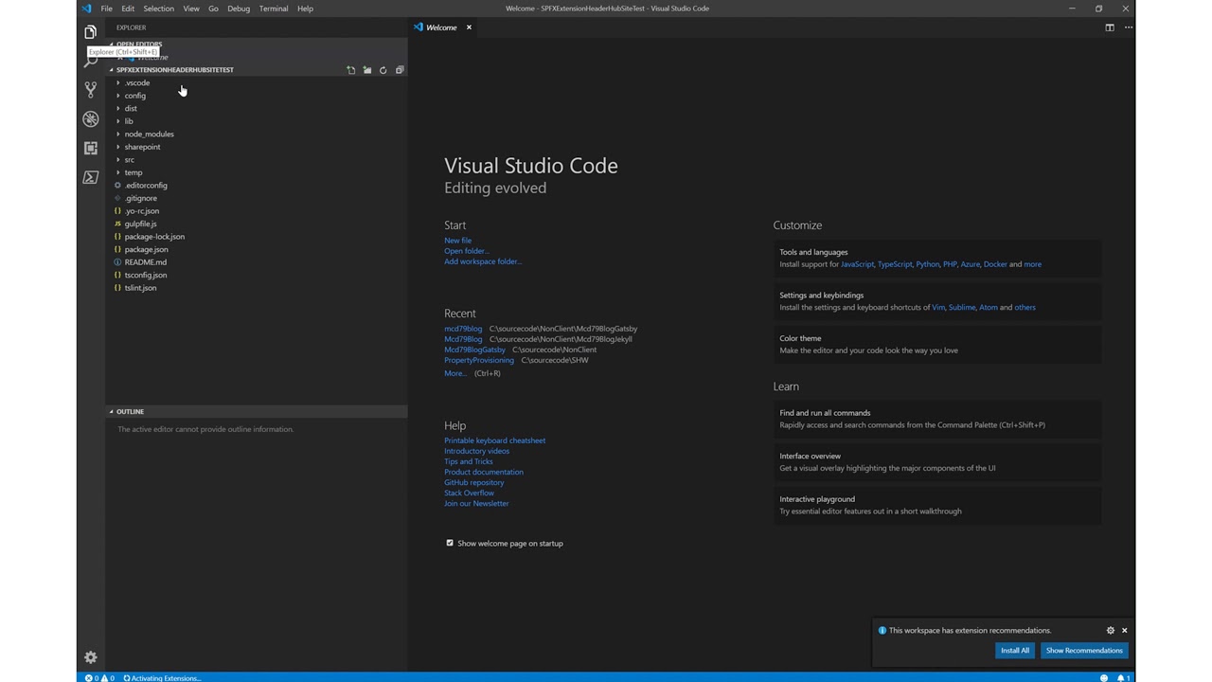
Task: Open the Selection menu
Action: pyautogui.click(x=158, y=9)
